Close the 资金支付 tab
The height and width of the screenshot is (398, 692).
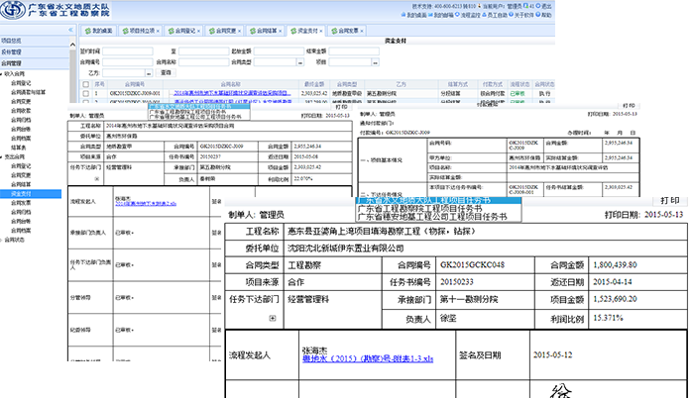pyautogui.click(x=321, y=31)
